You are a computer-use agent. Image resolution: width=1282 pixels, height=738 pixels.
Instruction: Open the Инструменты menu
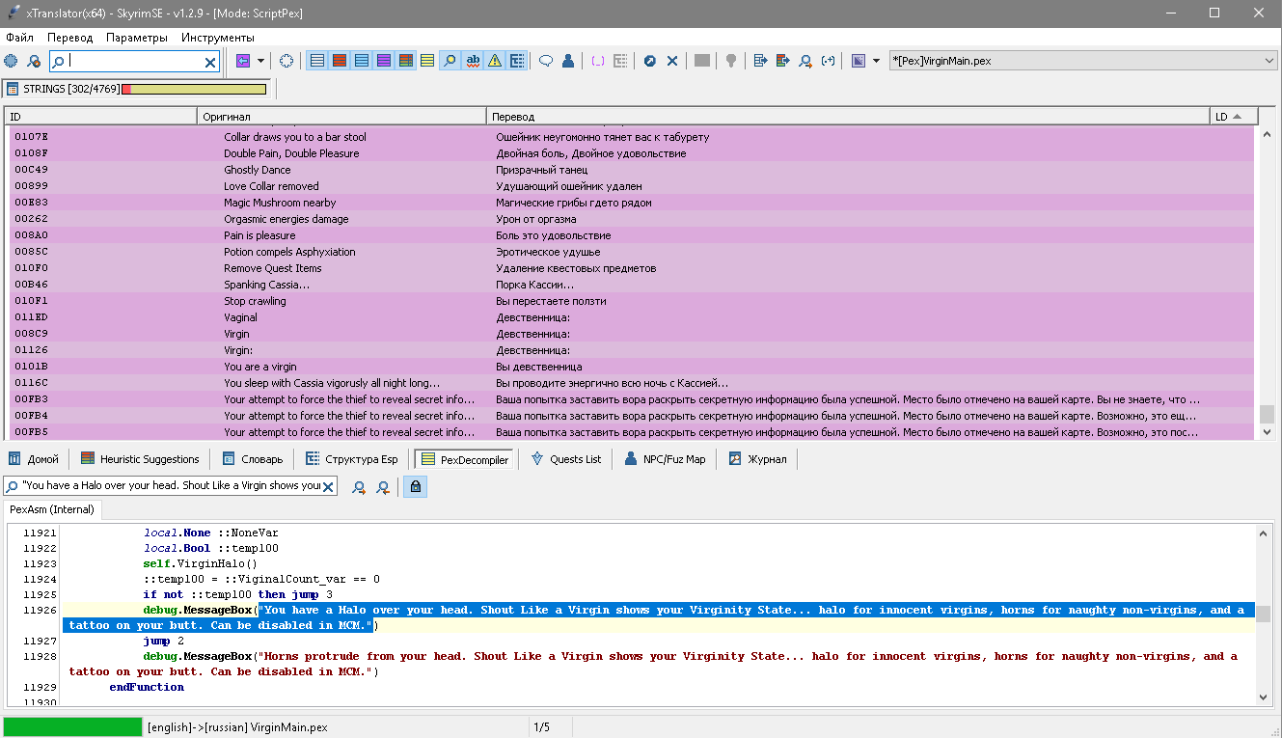[x=217, y=38]
